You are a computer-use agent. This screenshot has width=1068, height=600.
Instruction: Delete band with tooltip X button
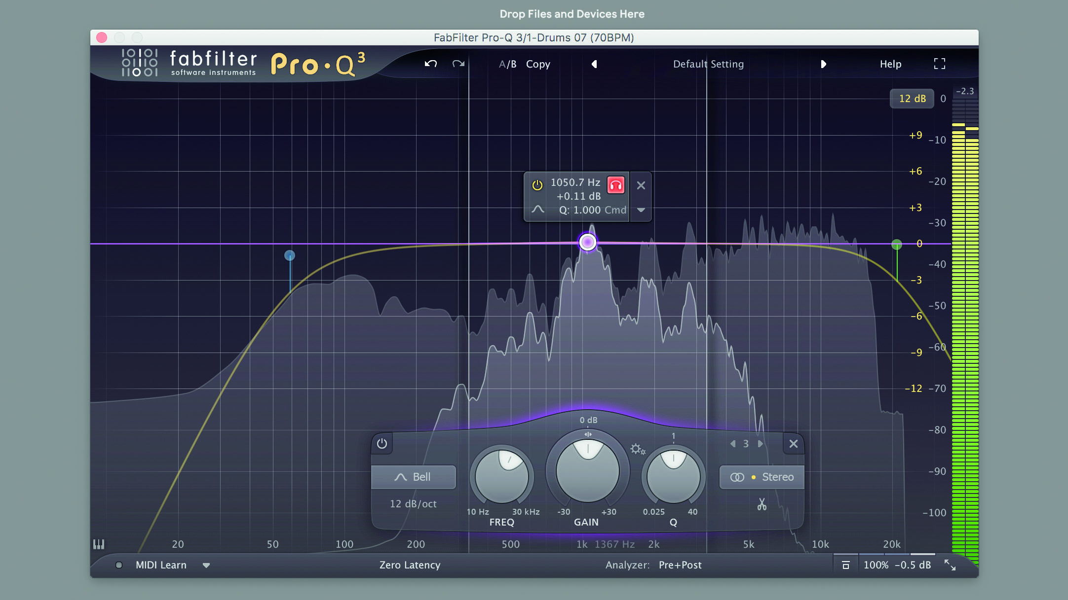click(x=641, y=185)
